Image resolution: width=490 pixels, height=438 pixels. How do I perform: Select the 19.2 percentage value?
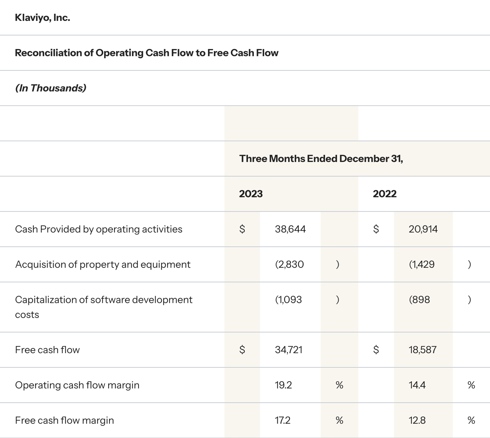tap(283, 385)
